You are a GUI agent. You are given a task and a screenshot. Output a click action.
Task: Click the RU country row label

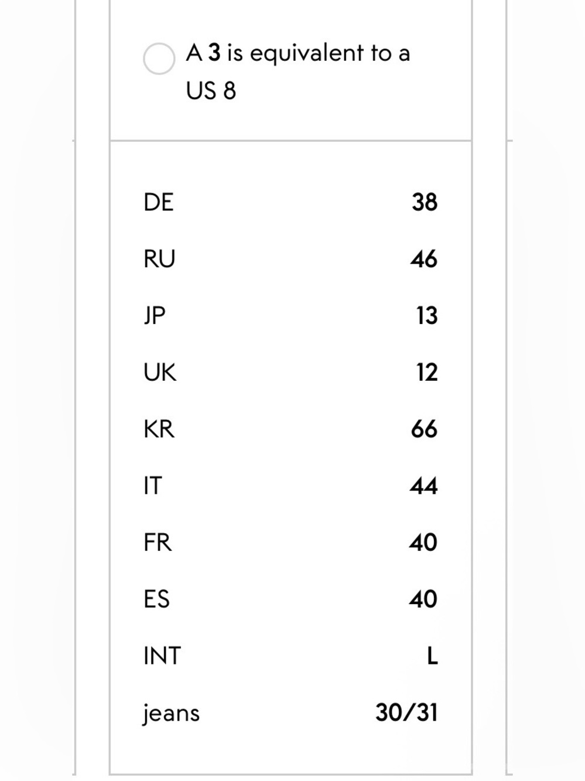point(159,259)
